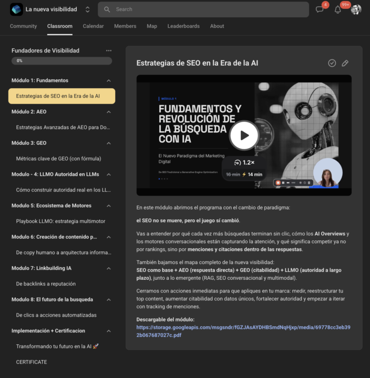Click the lesson title Estrategias de SEO heading
This screenshot has height=378, width=370.
coord(197,63)
